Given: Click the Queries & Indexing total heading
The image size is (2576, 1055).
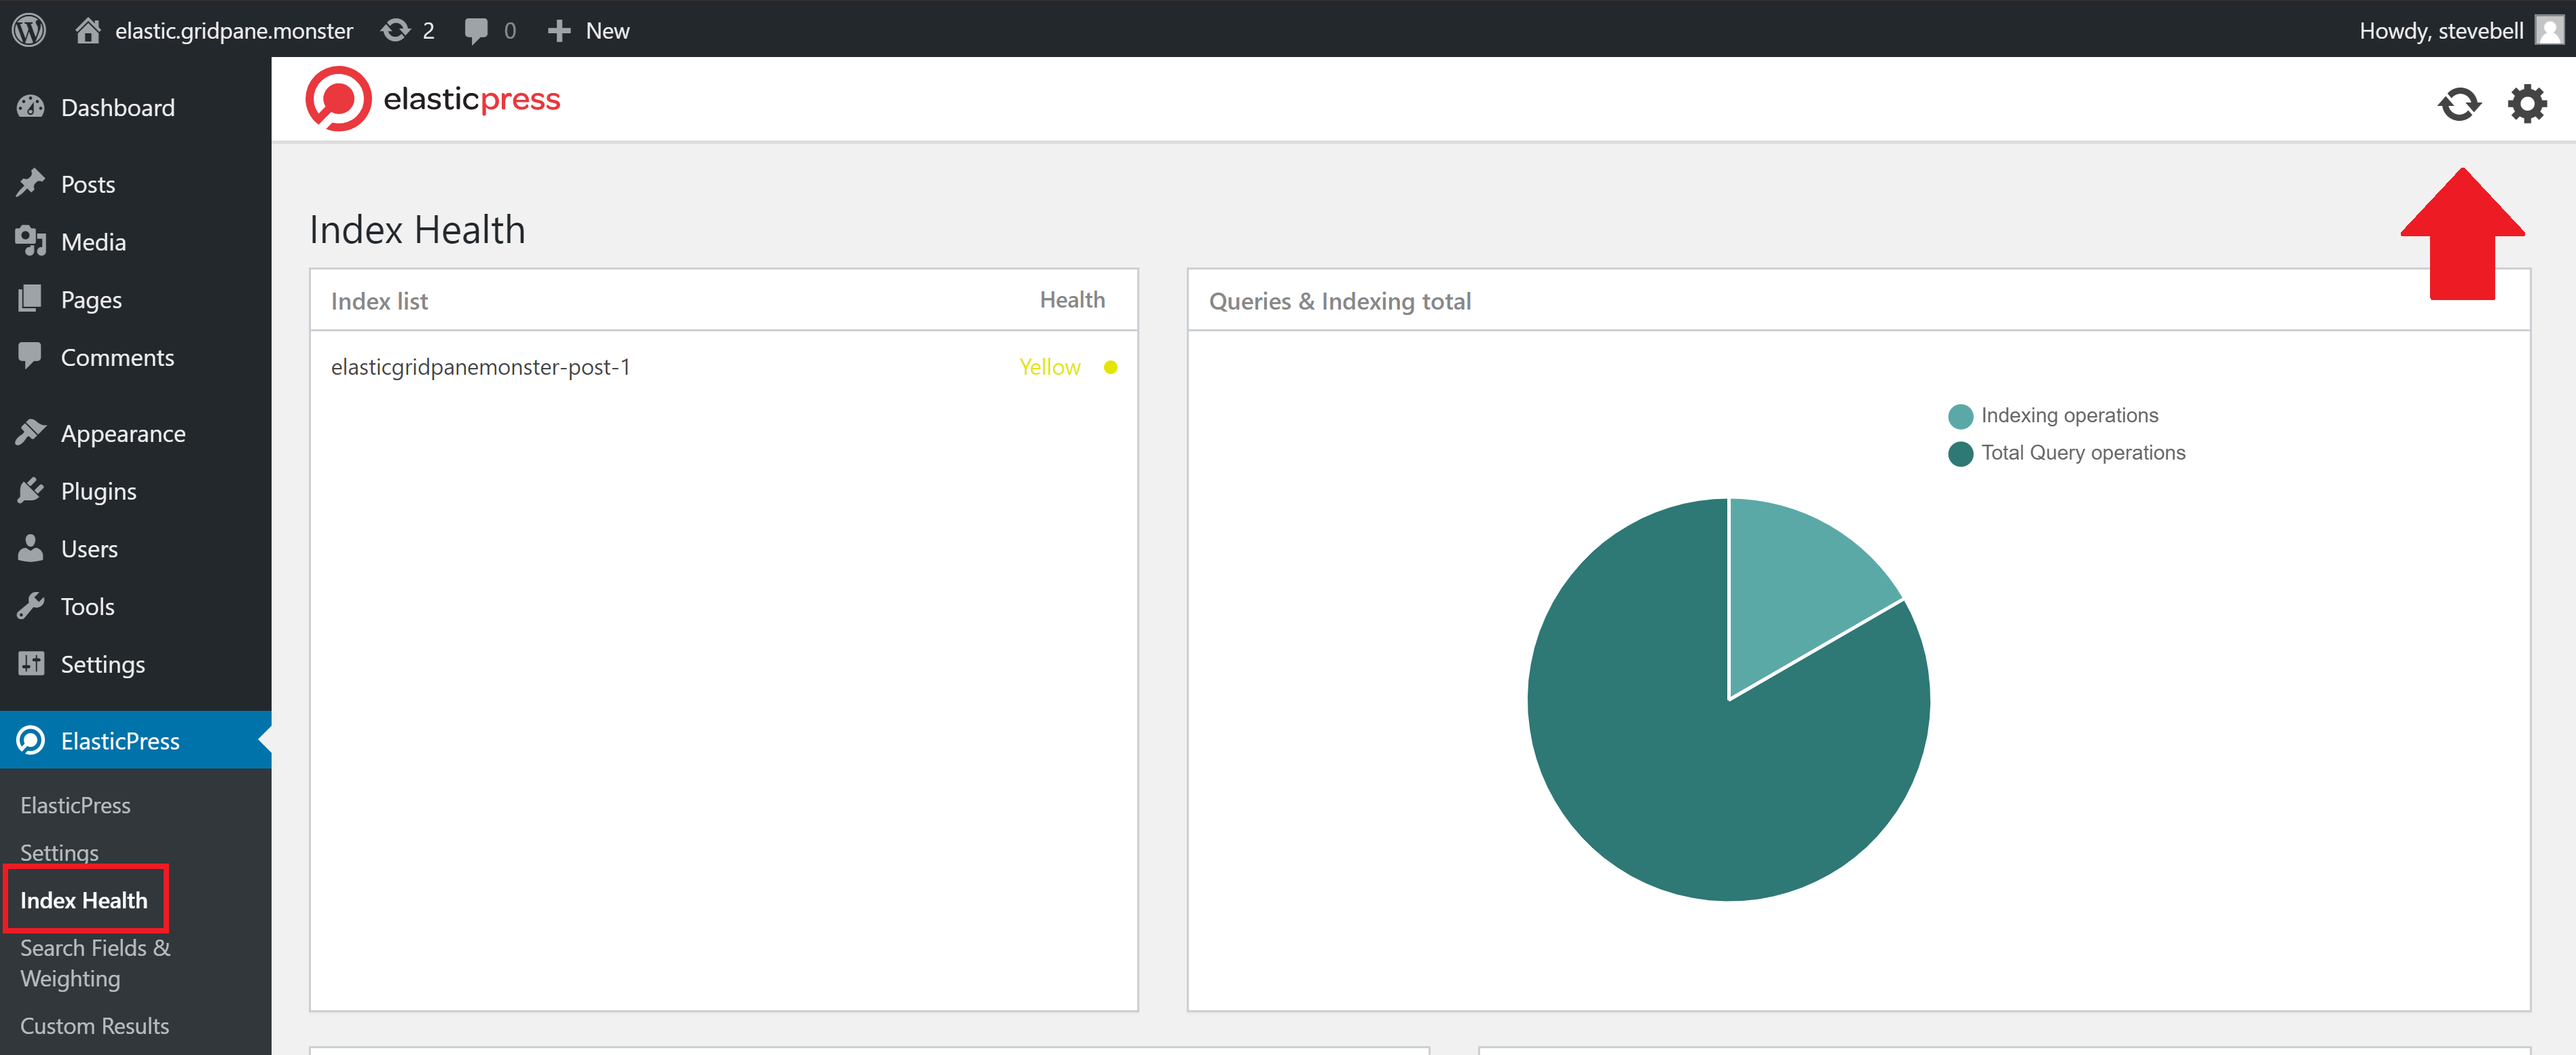Looking at the screenshot, I should point(1339,301).
